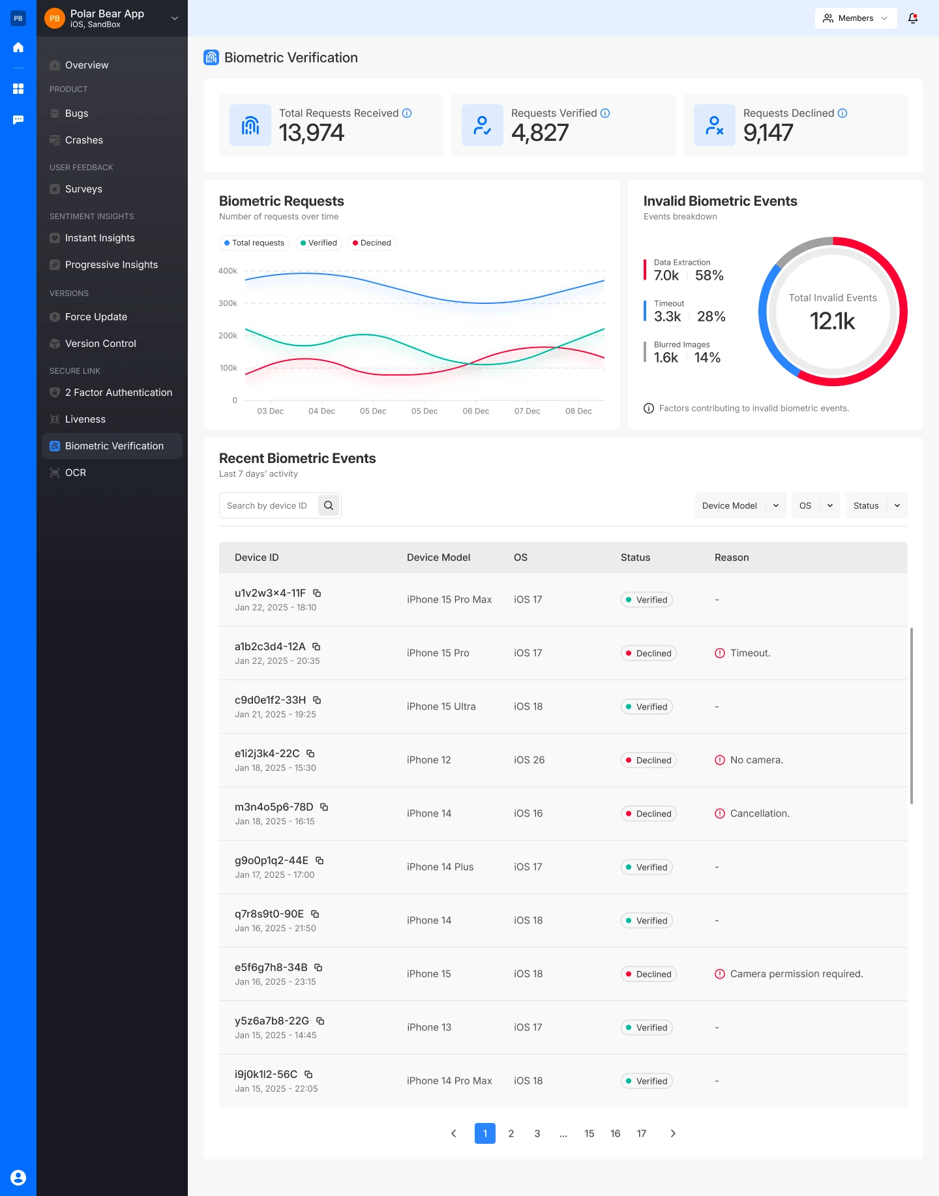Go to page 2 of events
939x1196 pixels.
[x=511, y=1133]
